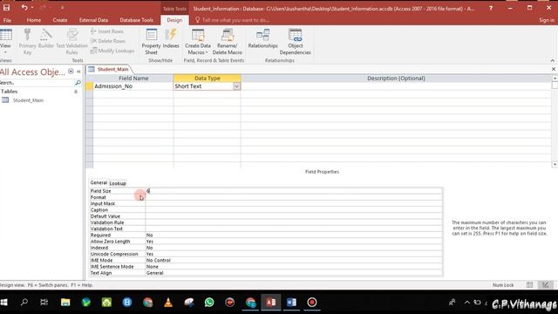Collapse the ribbon with arrow
558x314 pixels.
click(553, 60)
